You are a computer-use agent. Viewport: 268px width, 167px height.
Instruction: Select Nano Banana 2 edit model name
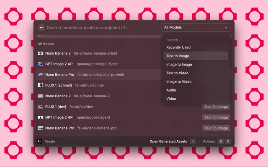[x=58, y=53]
